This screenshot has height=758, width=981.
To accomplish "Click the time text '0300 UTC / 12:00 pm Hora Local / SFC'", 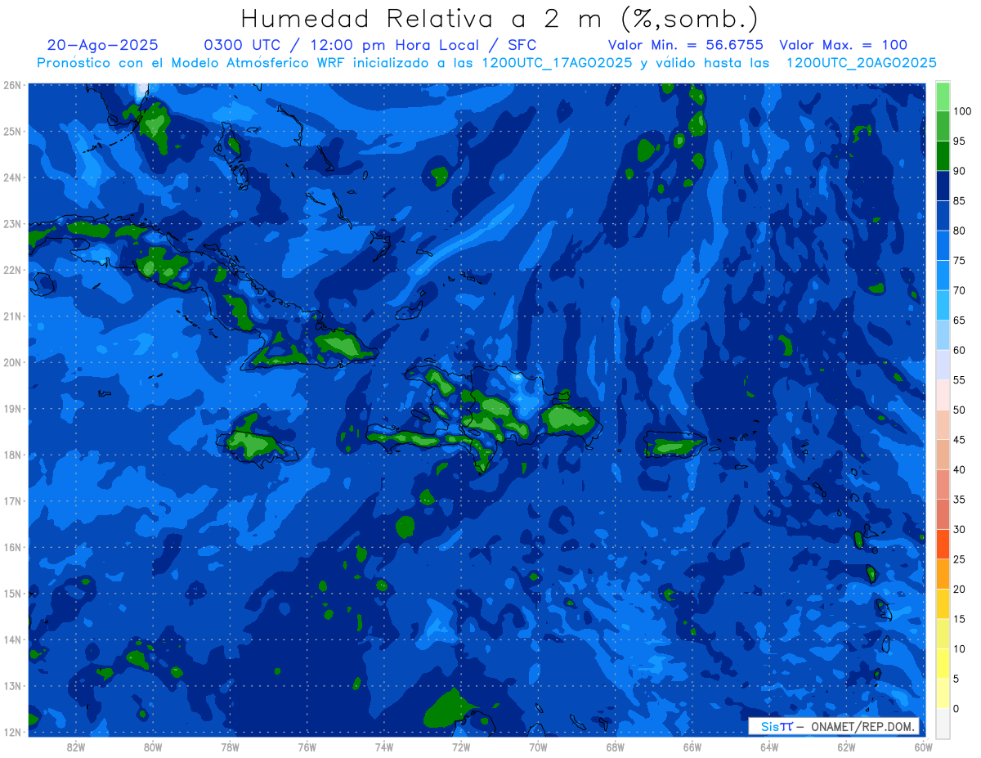I will (370, 45).
